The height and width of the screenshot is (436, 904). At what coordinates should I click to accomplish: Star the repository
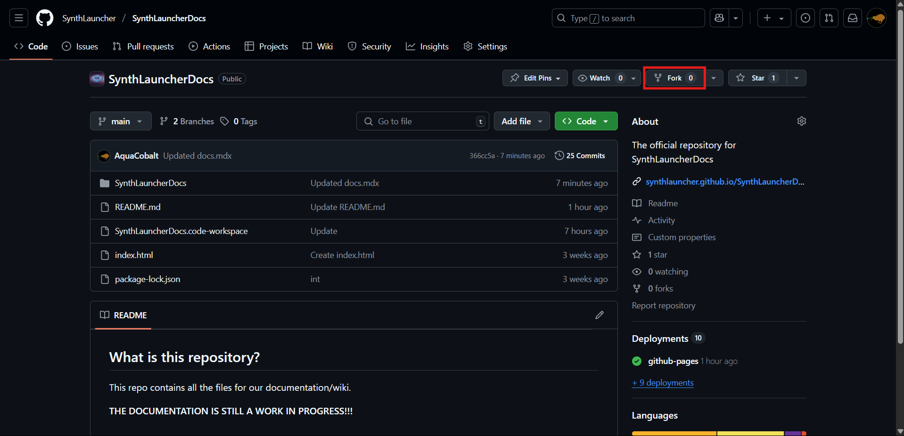tap(757, 78)
